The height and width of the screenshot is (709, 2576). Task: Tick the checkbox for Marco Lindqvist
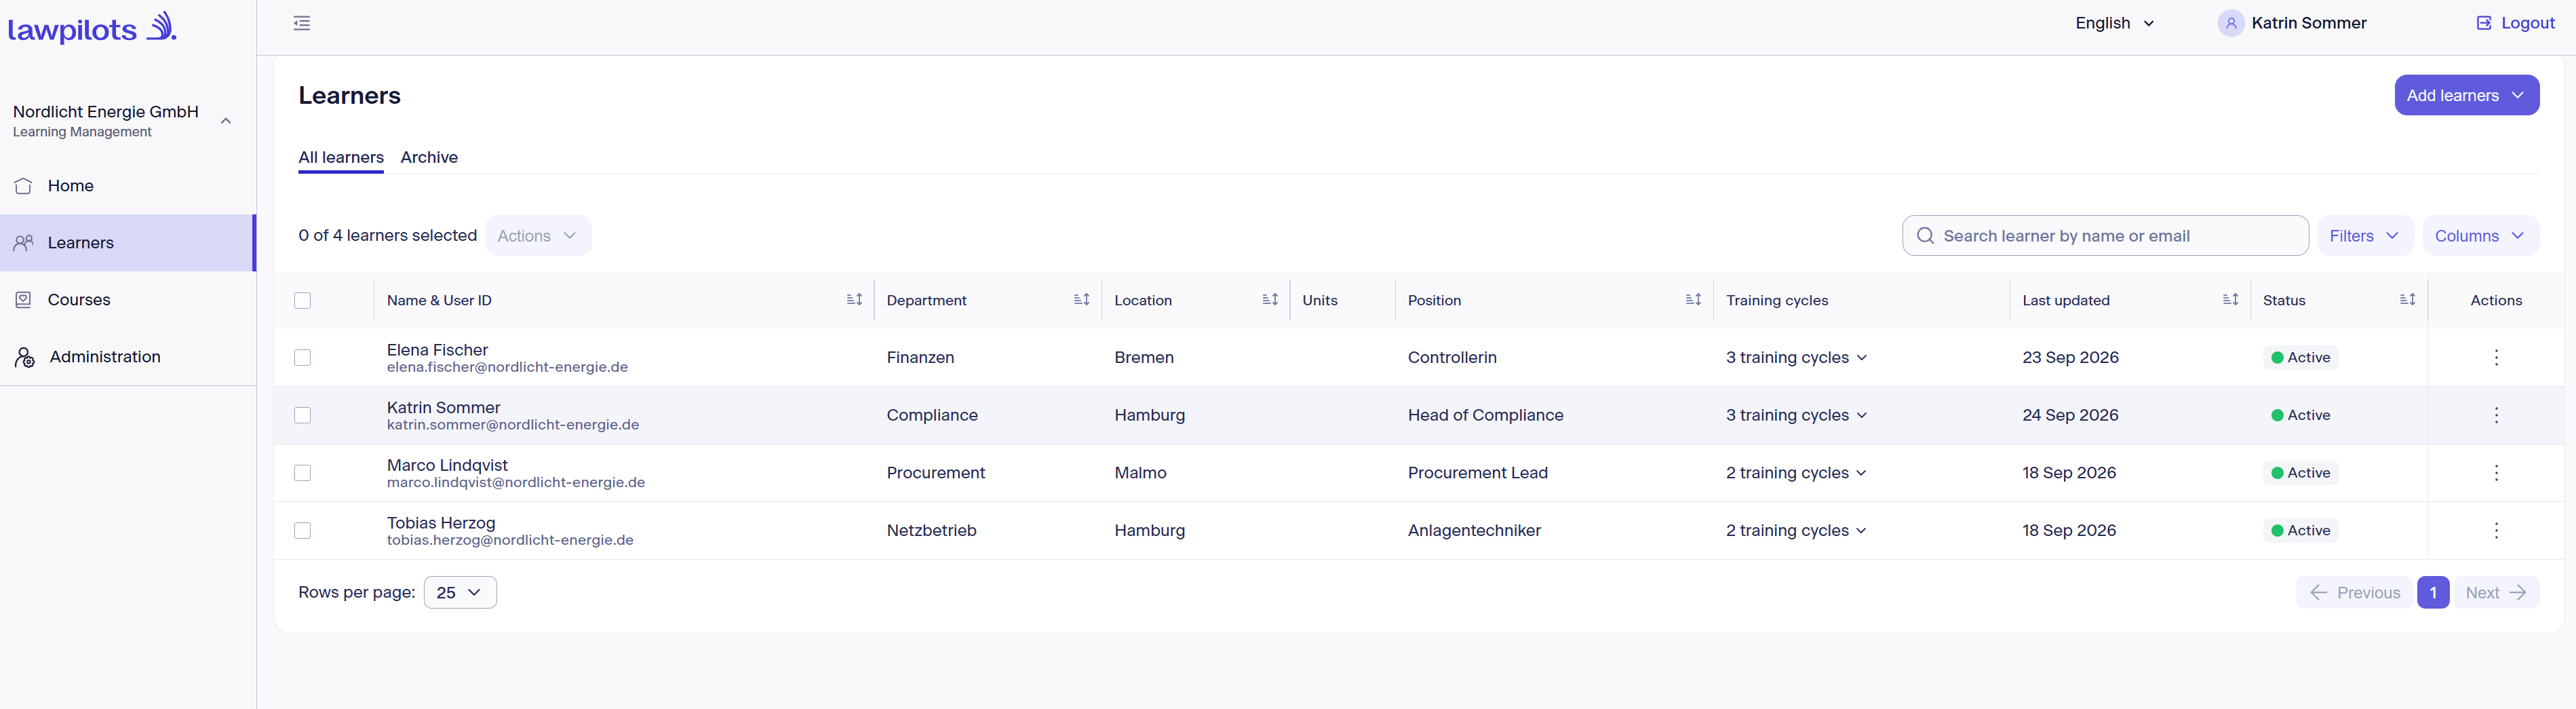(x=303, y=473)
